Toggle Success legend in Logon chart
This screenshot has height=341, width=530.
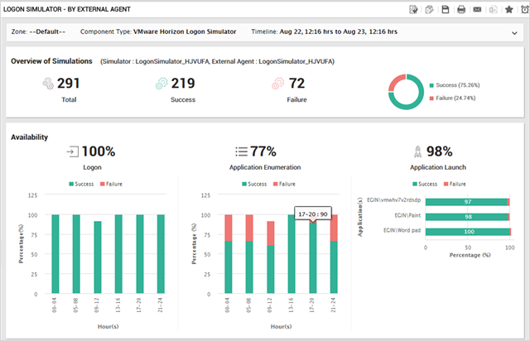pyautogui.click(x=81, y=184)
